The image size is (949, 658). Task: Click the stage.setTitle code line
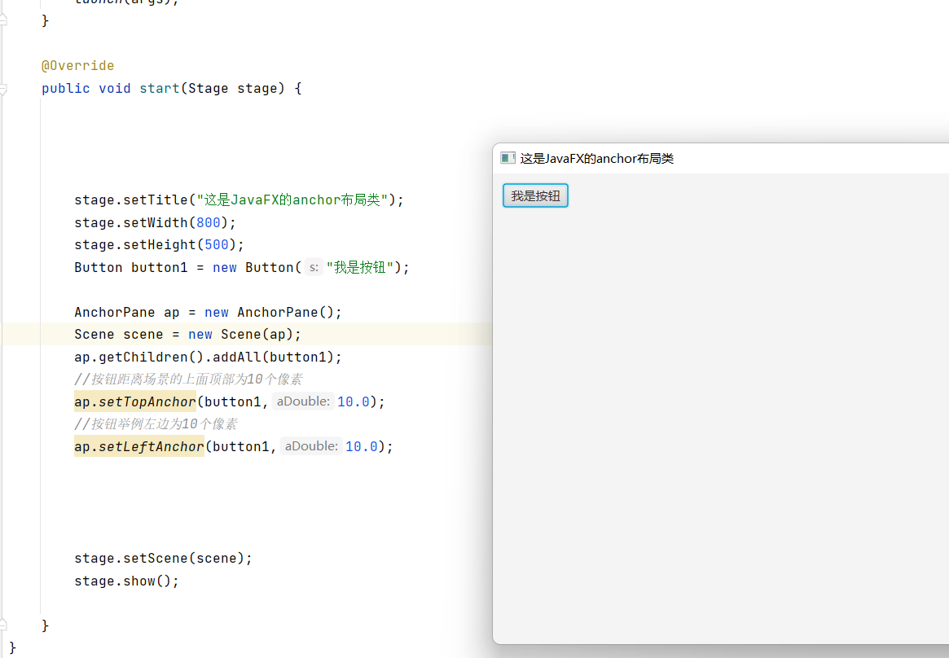(x=239, y=200)
